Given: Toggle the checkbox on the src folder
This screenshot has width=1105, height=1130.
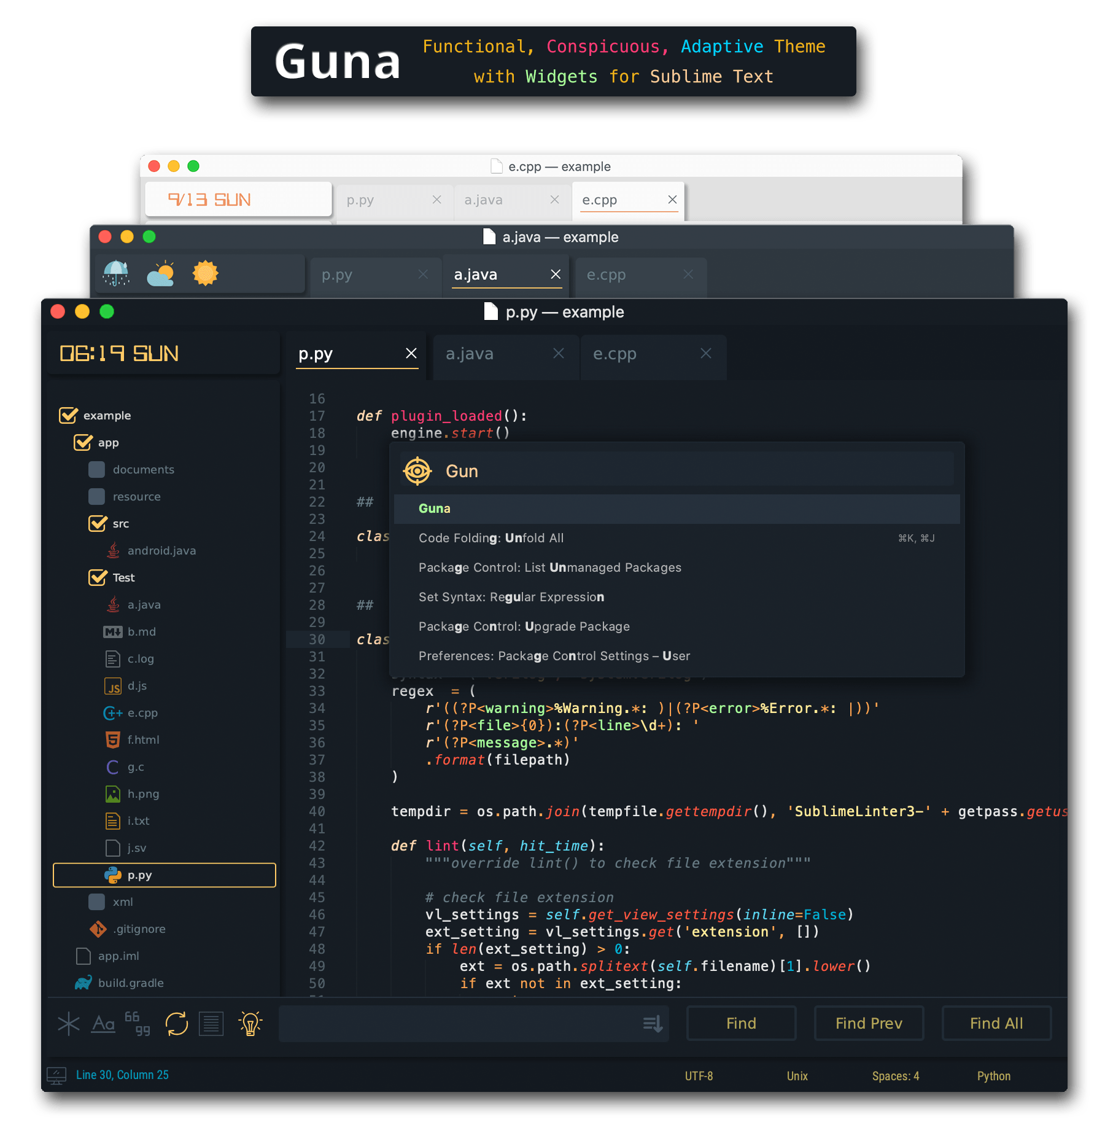Looking at the screenshot, I should coord(98,523).
